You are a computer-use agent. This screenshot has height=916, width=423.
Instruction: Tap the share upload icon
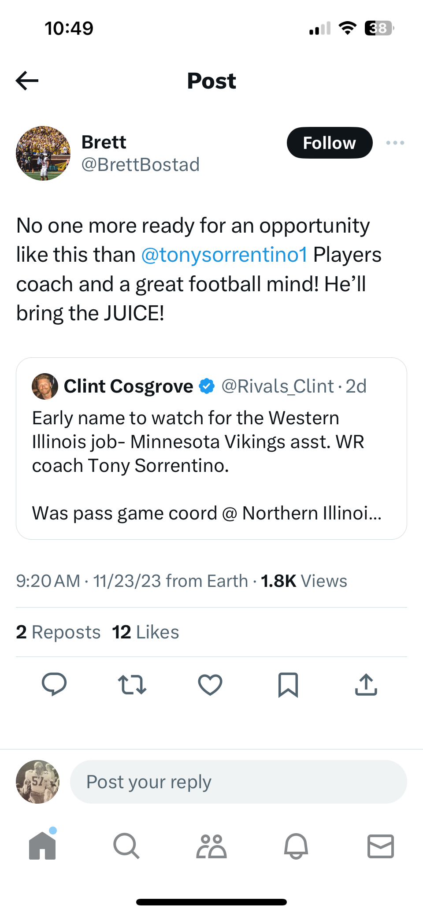pyautogui.click(x=366, y=684)
